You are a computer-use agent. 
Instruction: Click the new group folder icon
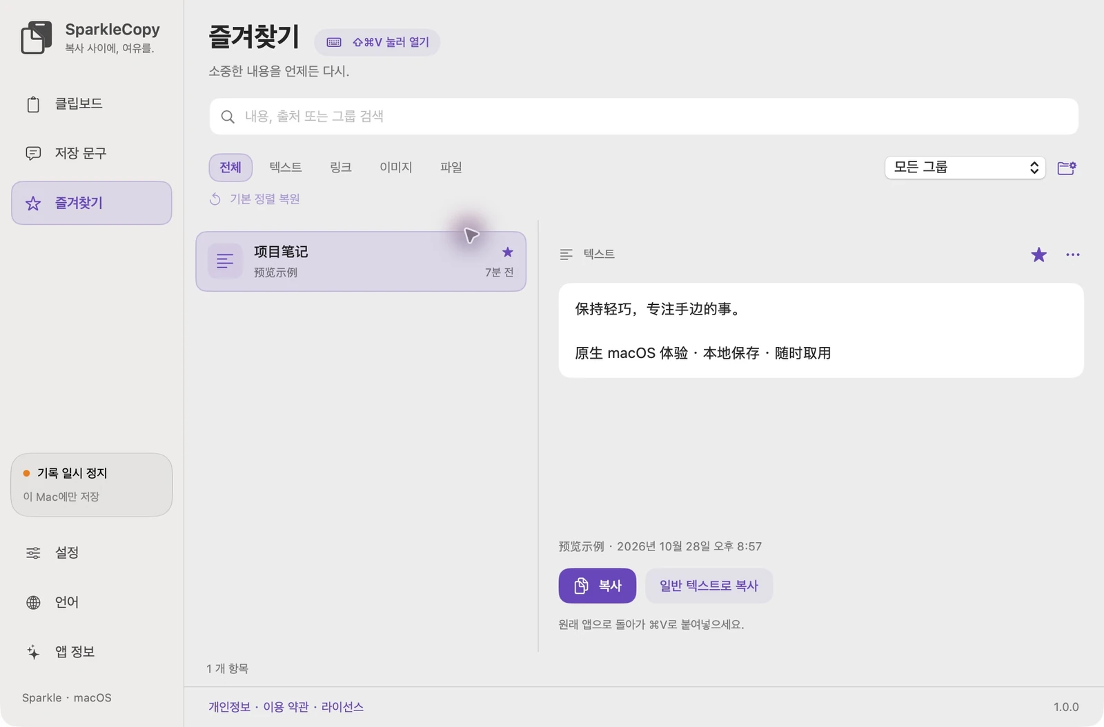click(x=1067, y=168)
